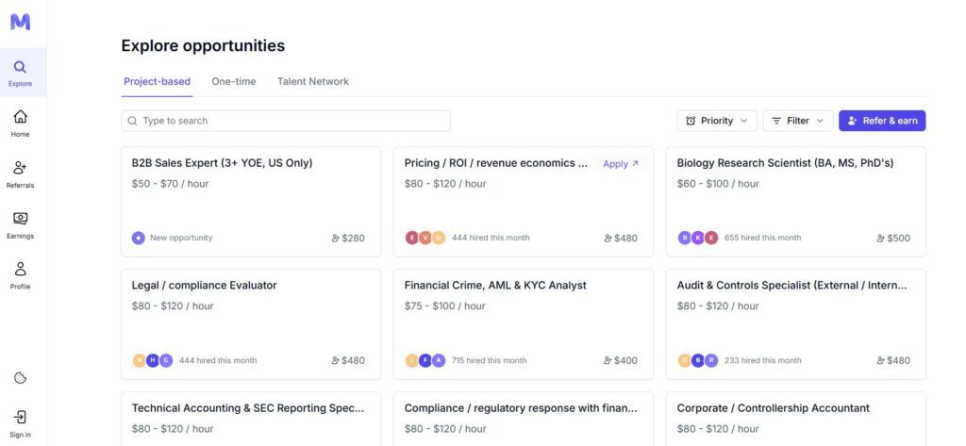Open Technical Accounting & SEC Reporting card

coord(251,419)
